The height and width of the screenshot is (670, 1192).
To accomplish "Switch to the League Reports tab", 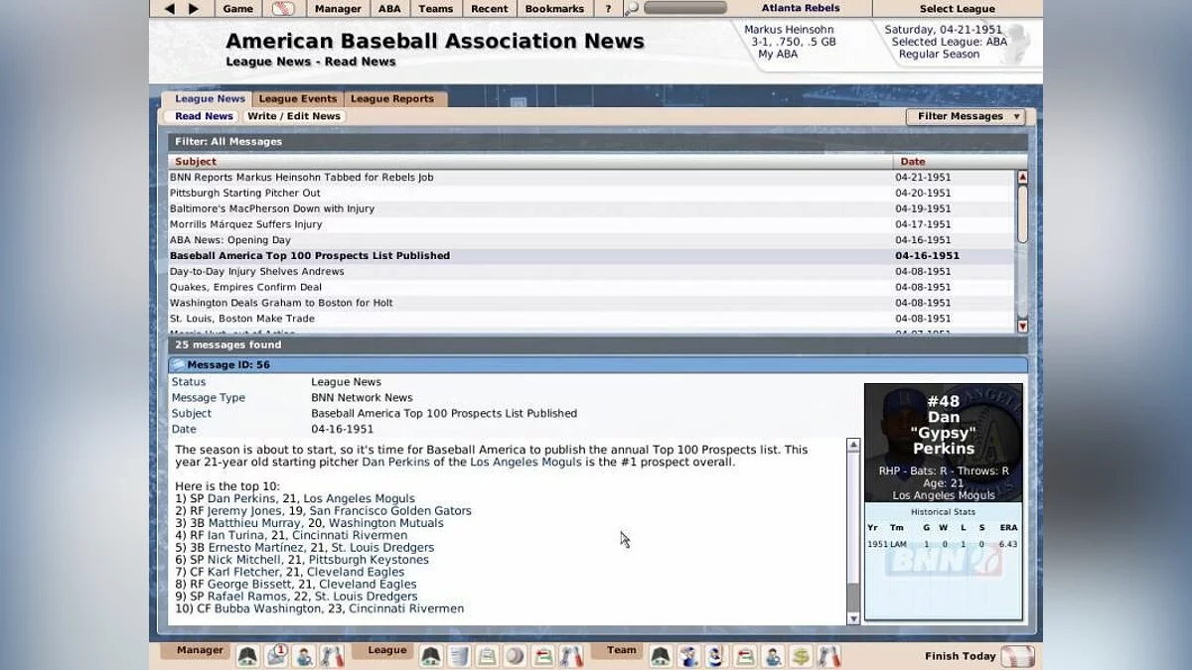I will coord(392,99).
